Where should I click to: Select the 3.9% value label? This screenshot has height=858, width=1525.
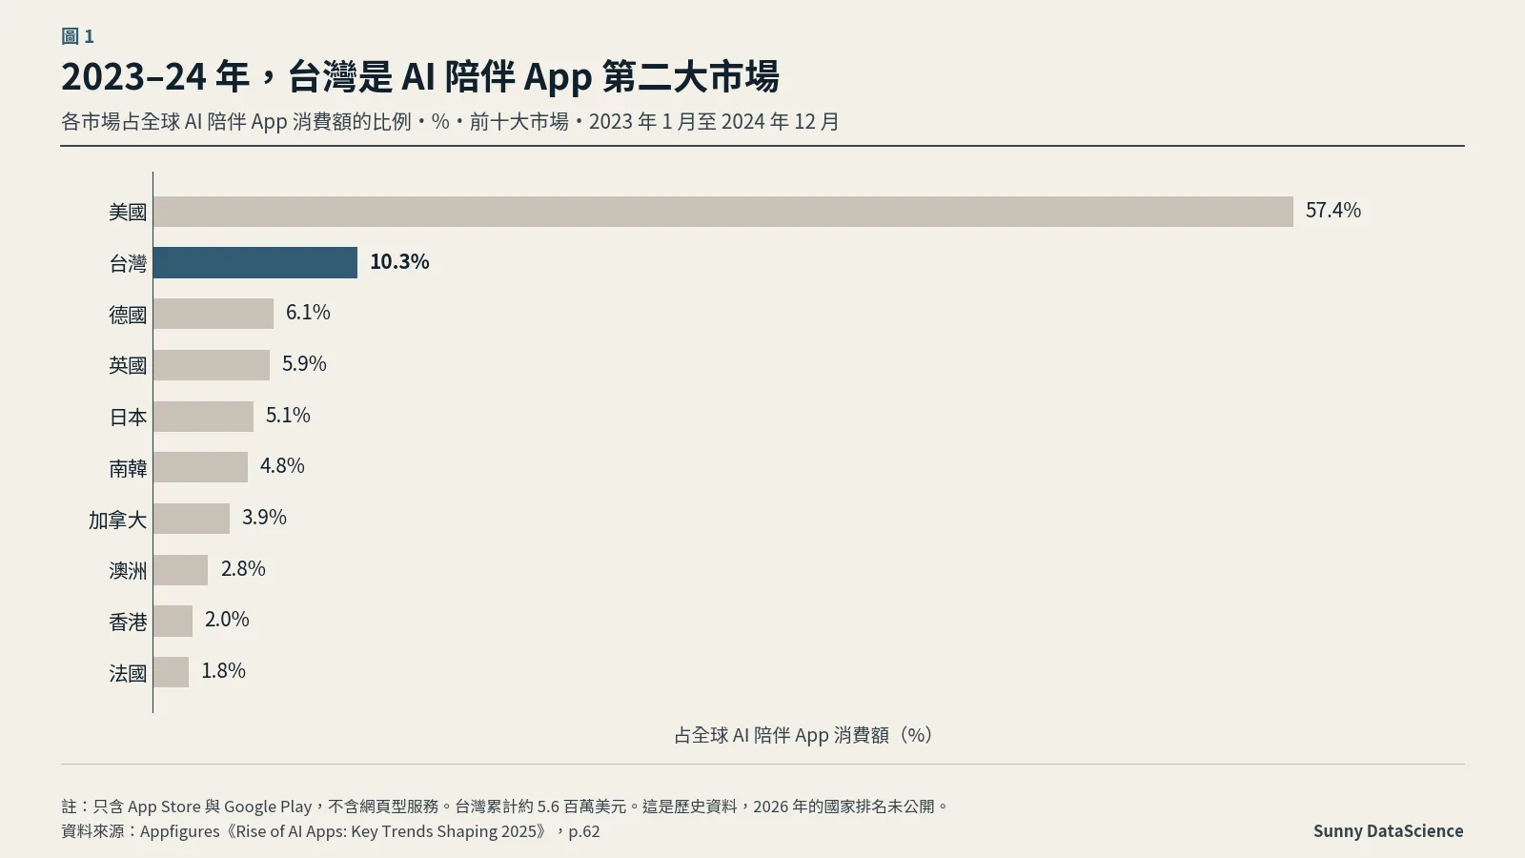pyautogui.click(x=264, y=518)
